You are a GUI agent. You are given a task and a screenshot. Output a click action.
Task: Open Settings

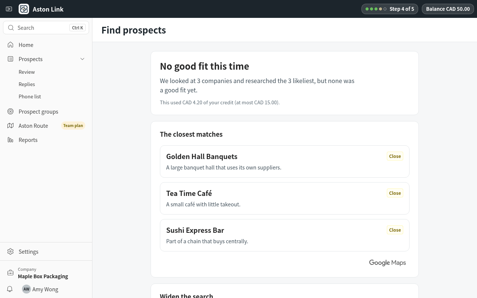pos(46,251)
